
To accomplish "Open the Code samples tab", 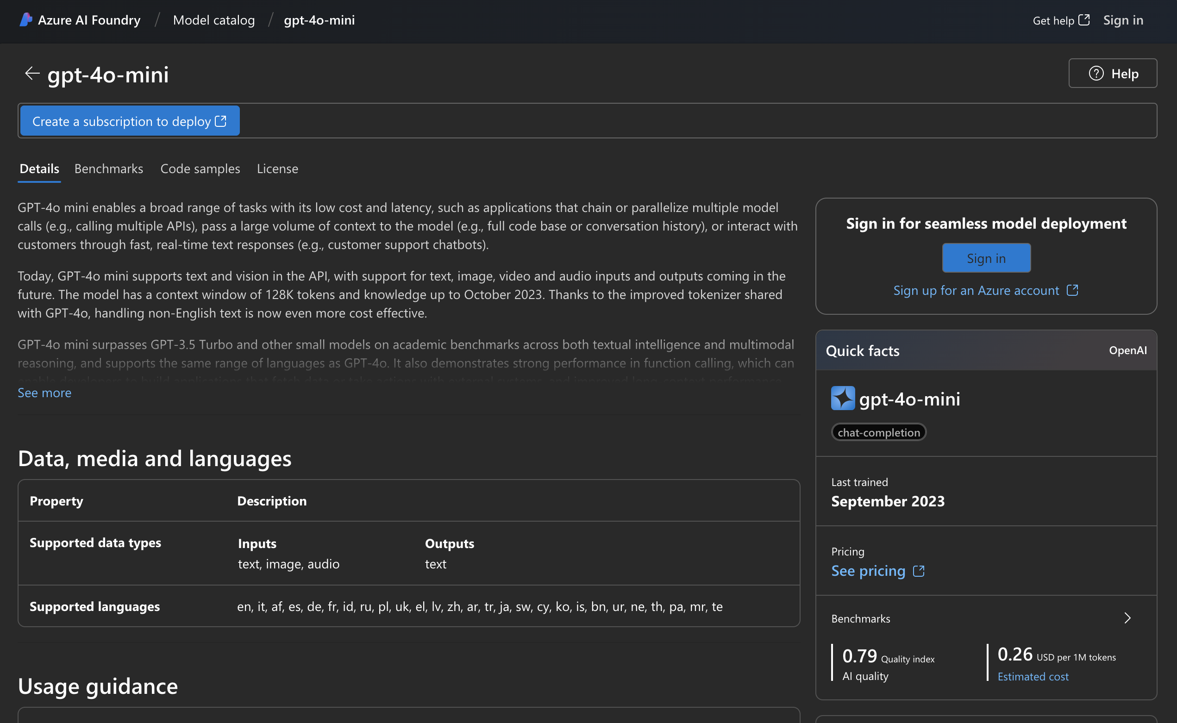I will pos(200,169).
